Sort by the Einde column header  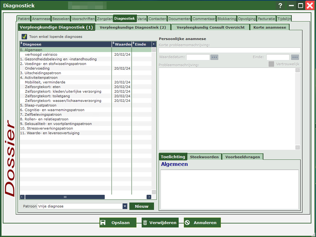(x=141, y=44)
